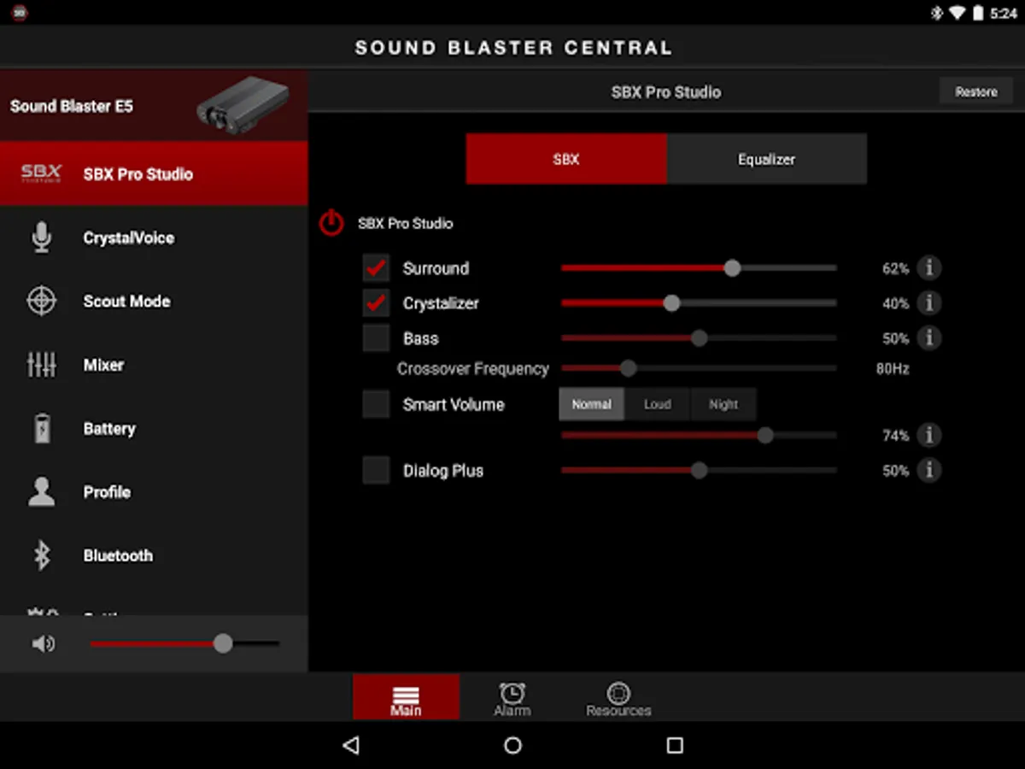Toggle the SBX Pro Studio power icon
1025x769 pixels.
[x=331, y=223]
